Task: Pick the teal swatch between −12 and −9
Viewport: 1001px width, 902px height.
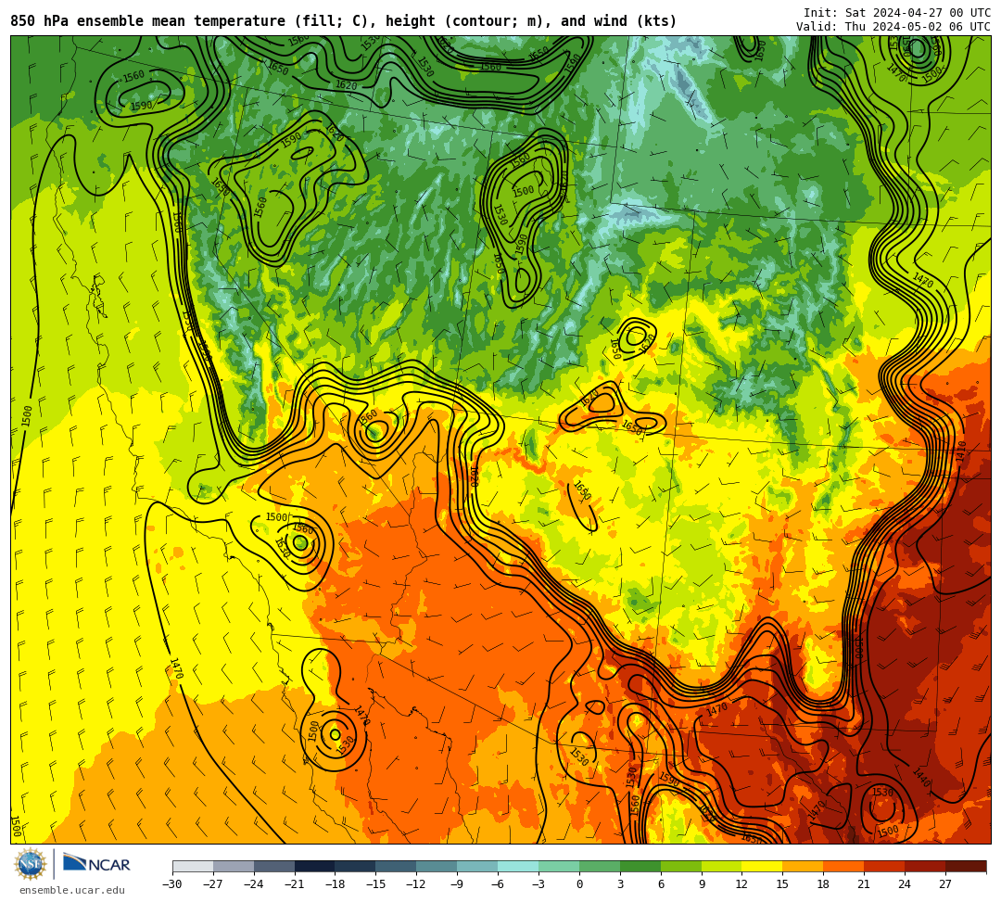Action: (437, 866)
